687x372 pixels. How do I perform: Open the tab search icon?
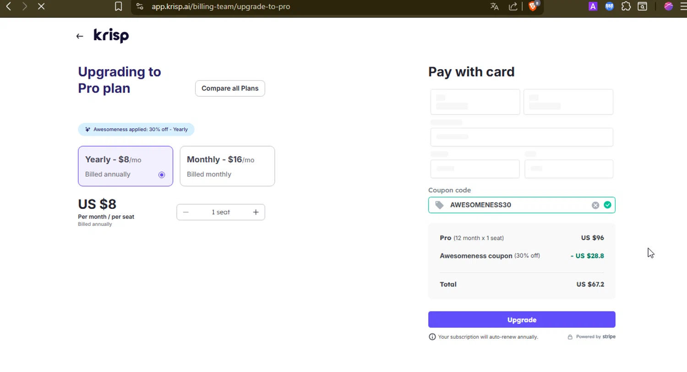[643, 6]
